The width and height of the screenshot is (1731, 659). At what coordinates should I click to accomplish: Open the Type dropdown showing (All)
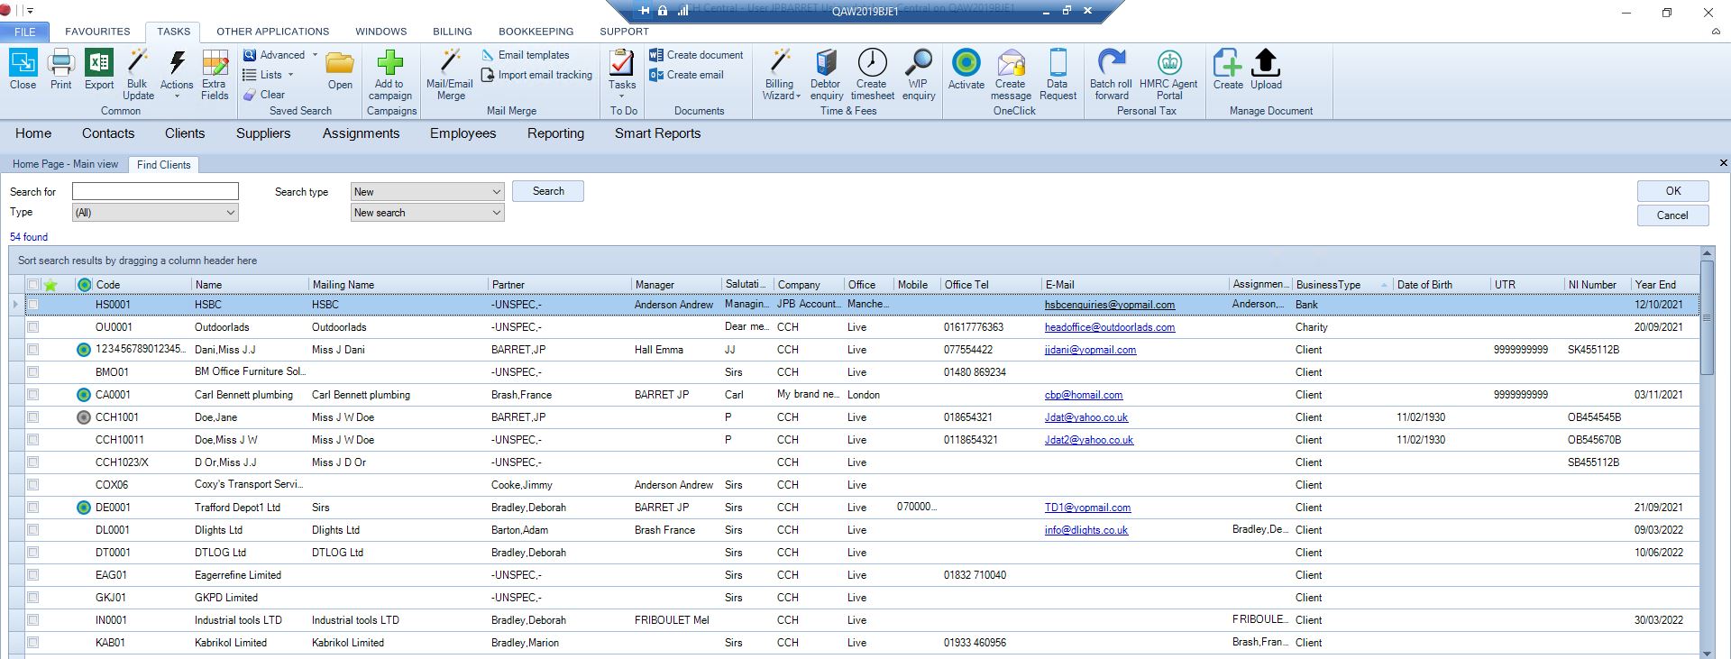230,213
